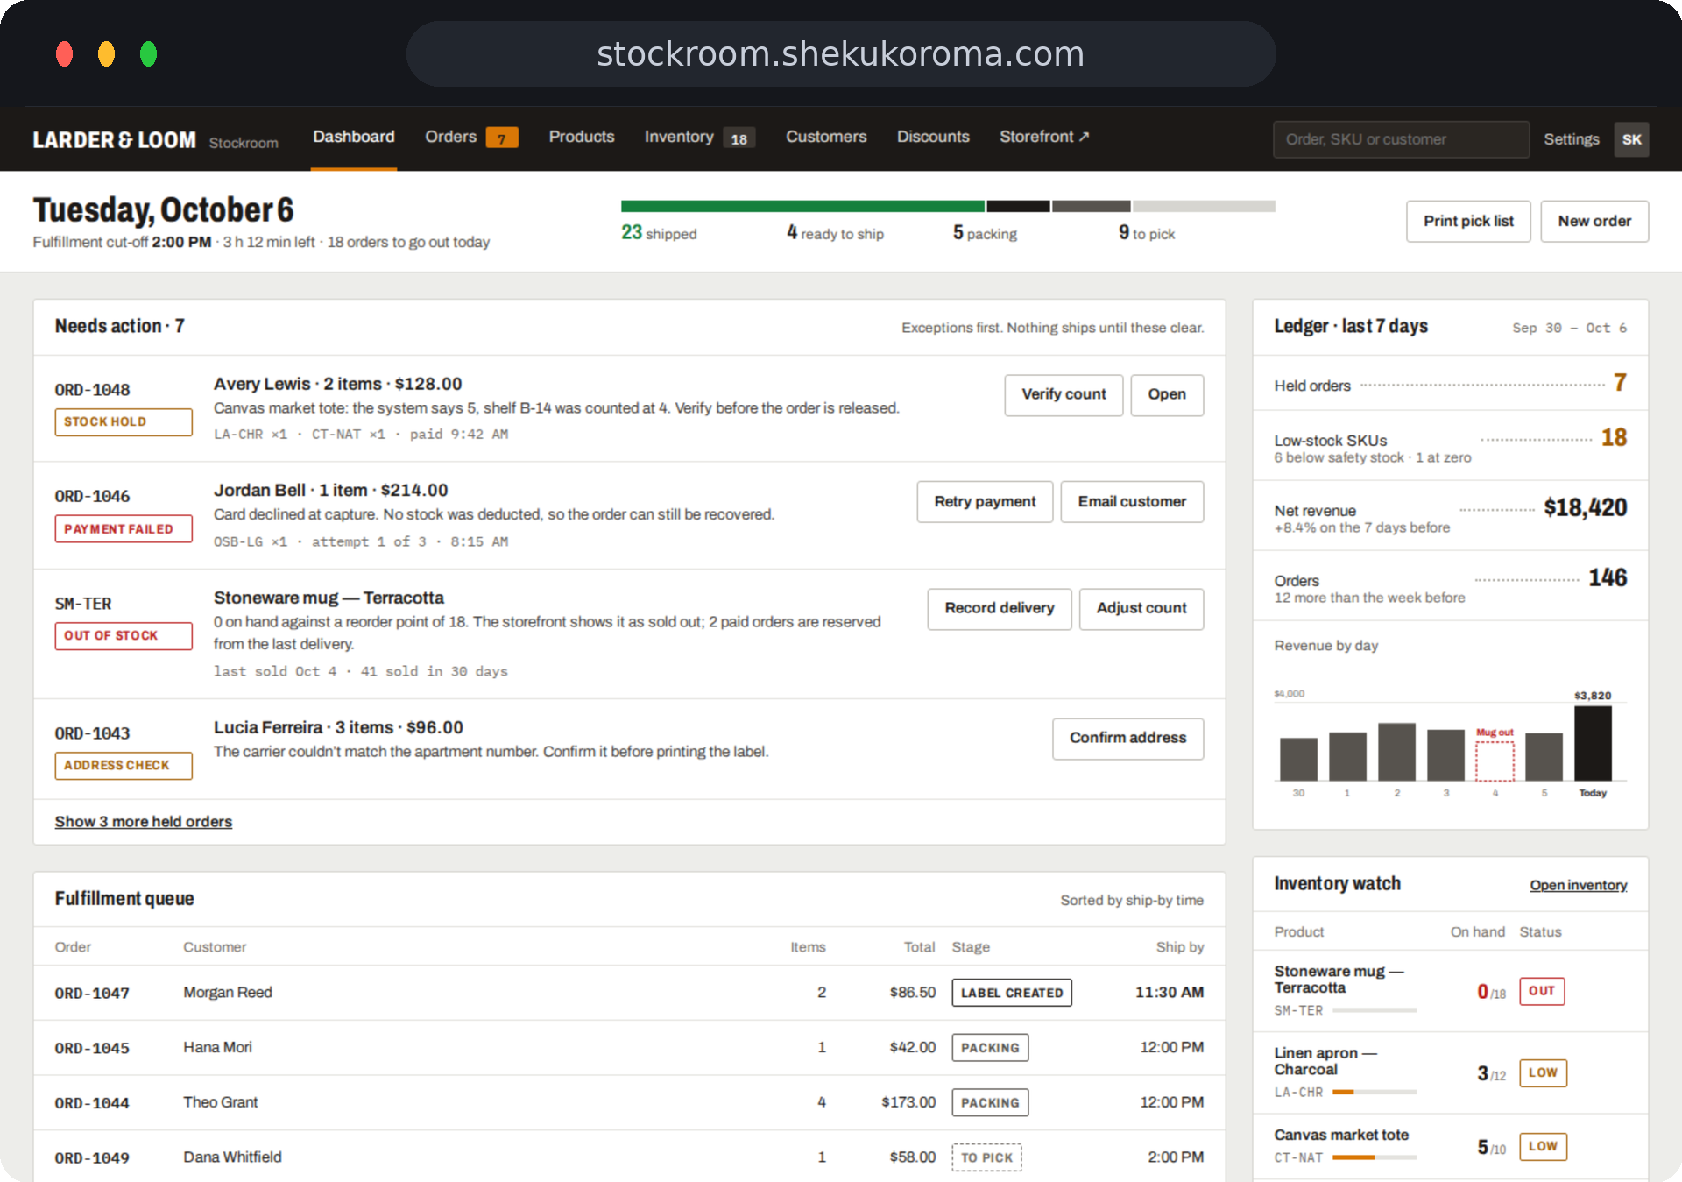Click Email customer for ORD-1046
The height and width of the screenshot is (1182, 1682).
coord(1132,502)
